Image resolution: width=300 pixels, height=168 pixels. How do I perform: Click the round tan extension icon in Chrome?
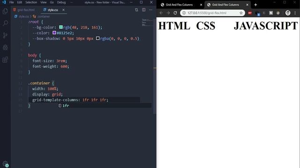click(278, 13)
